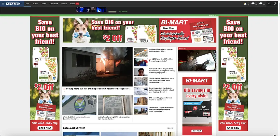Open the White Bird Clinic building photo
Viewport: 280px width, 136px height.
pyautogui.click(x=79, y=105)
